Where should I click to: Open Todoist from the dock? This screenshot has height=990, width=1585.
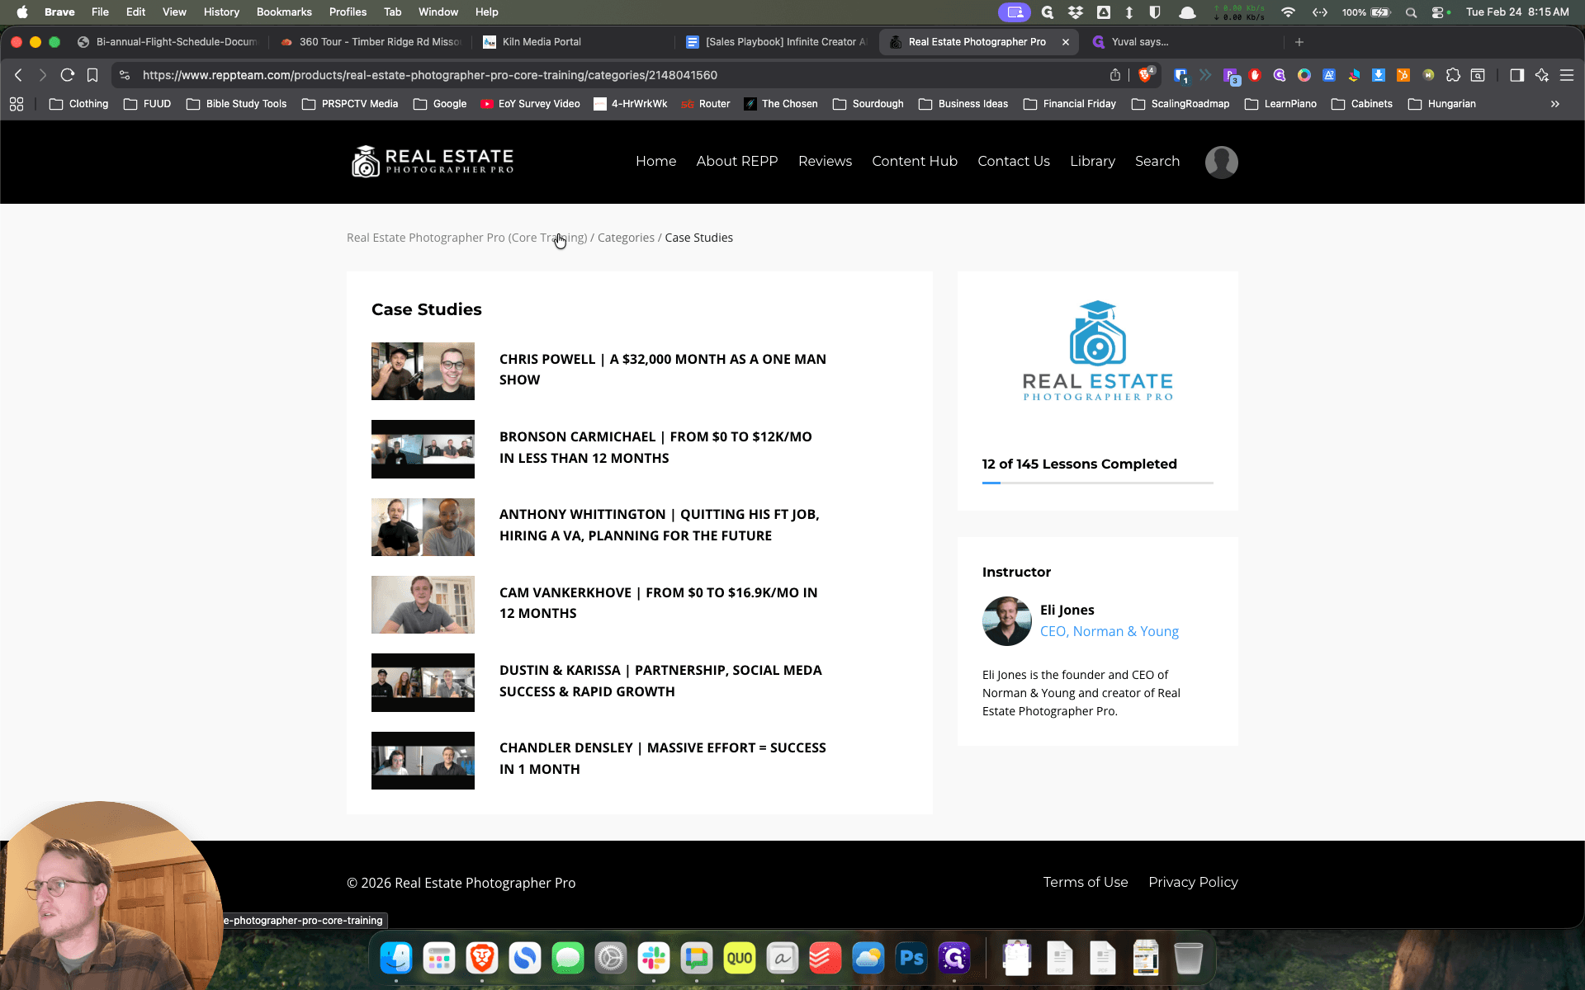pos(826,958)
